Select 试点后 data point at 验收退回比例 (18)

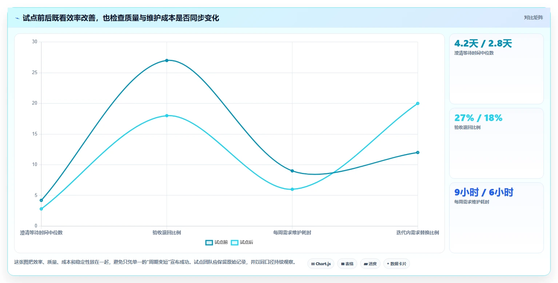tap(167, 116)
